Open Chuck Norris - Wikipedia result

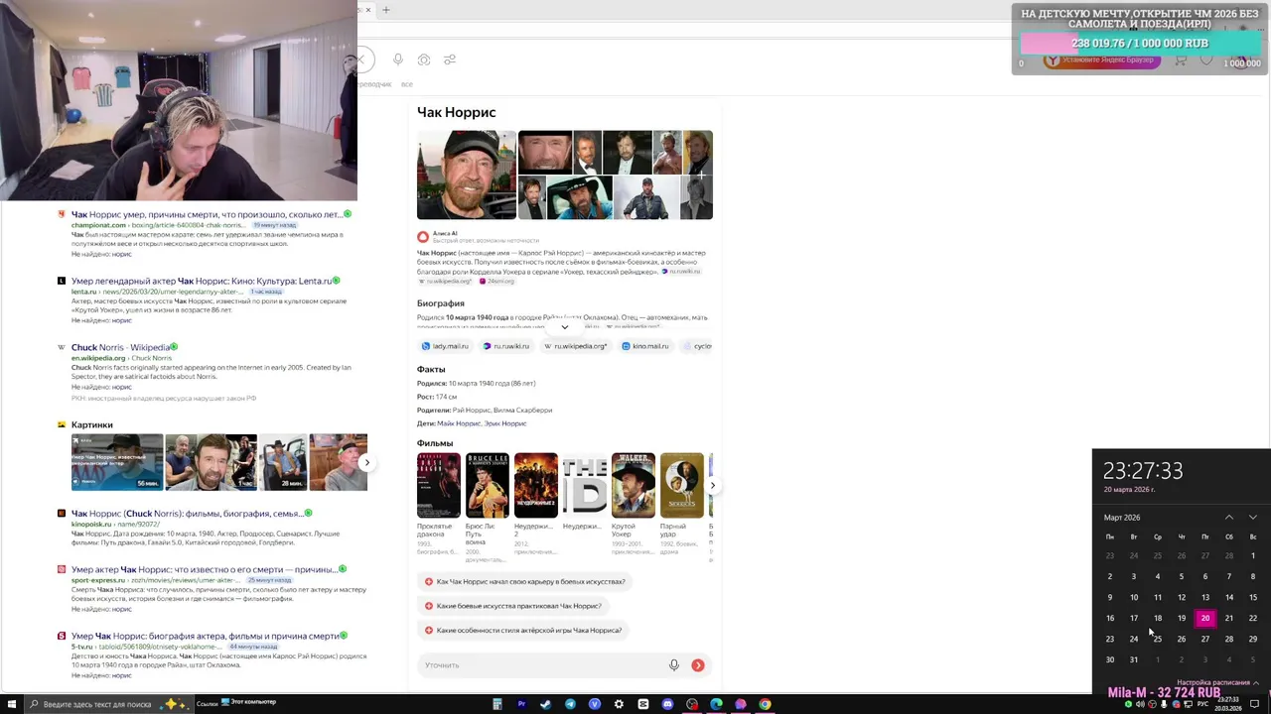[120, 347]
